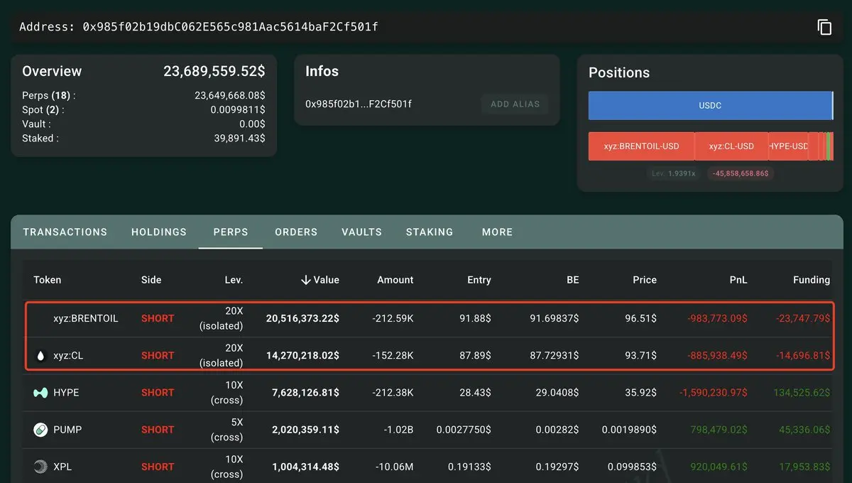Switch to the Holdings tab

[159, 232]
